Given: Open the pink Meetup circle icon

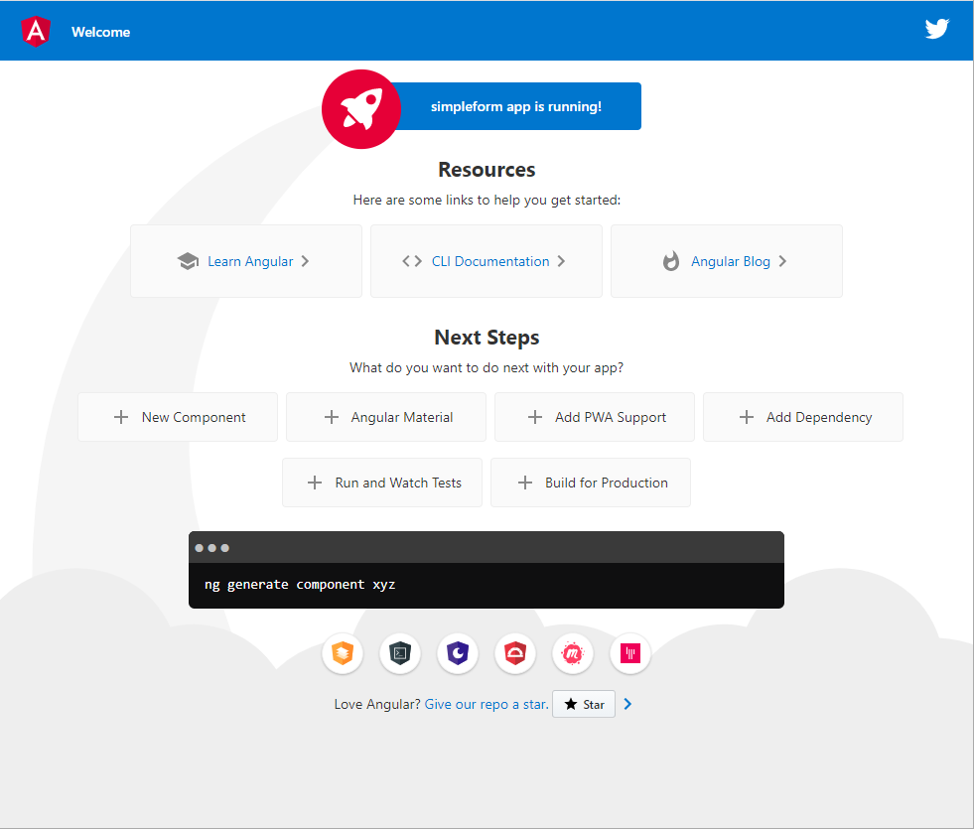Looking at the screenshot, I should (x=573, y=653).
